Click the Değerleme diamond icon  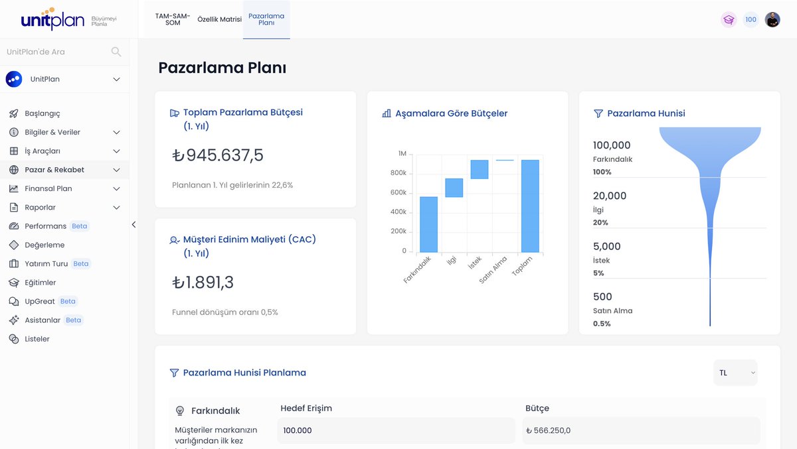point(14,245)
